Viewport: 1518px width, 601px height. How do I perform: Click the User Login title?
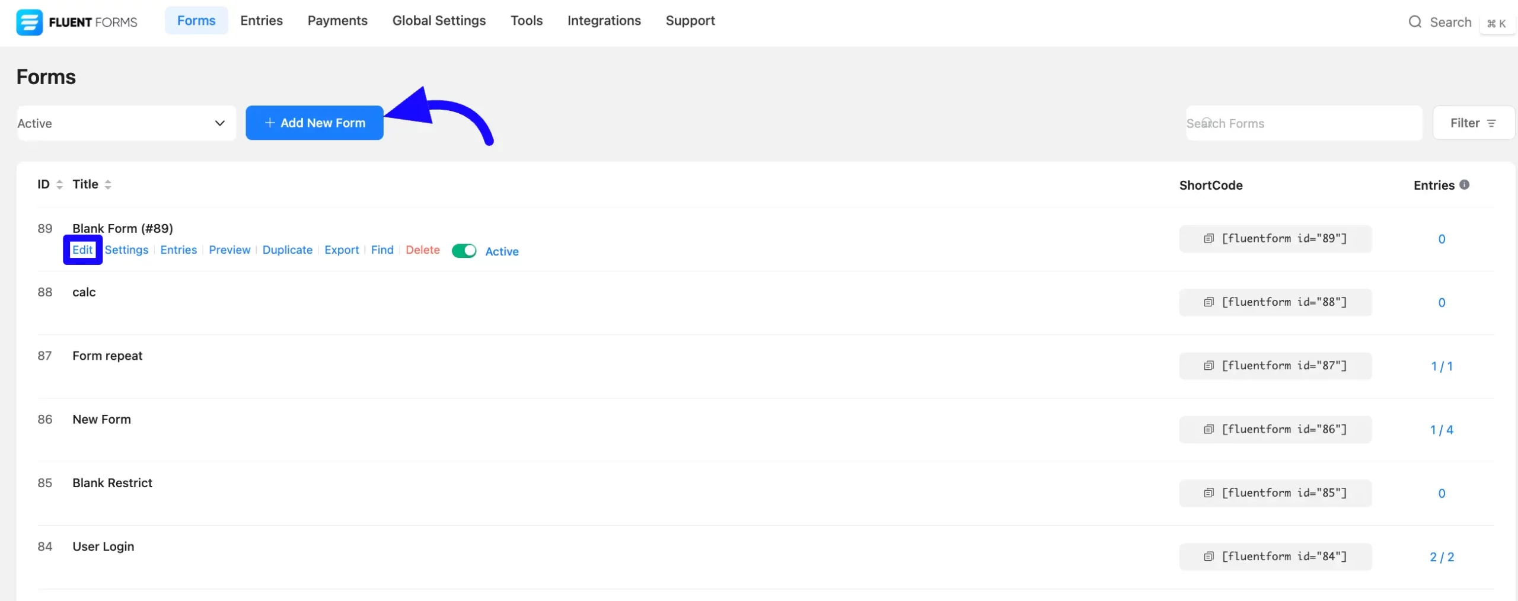click(103, 546)
